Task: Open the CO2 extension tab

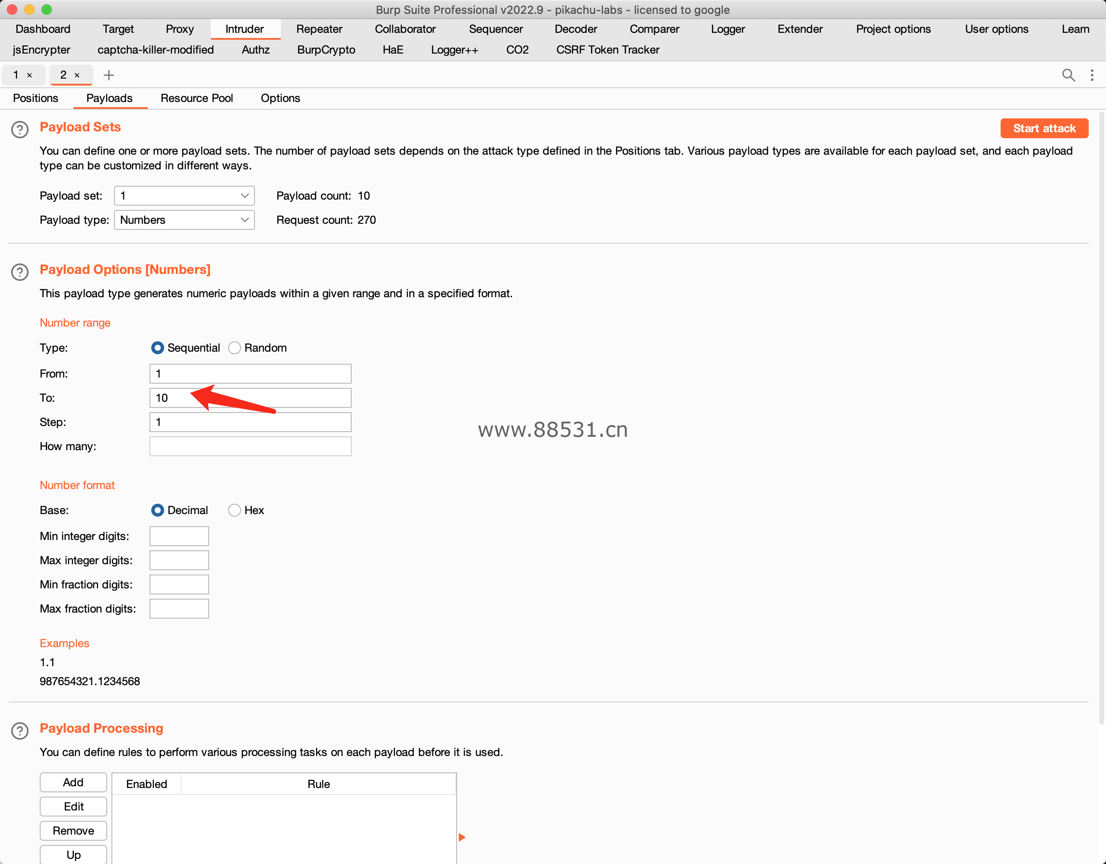Action: click(x=518, y=50)
